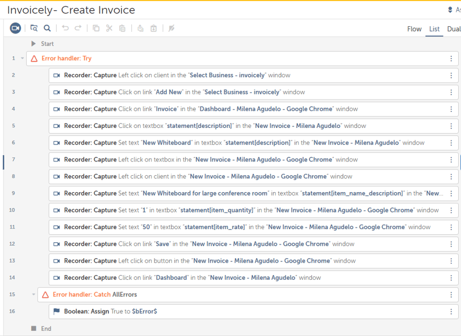Select the Click on link "Dashboard" step

[253, 277]
